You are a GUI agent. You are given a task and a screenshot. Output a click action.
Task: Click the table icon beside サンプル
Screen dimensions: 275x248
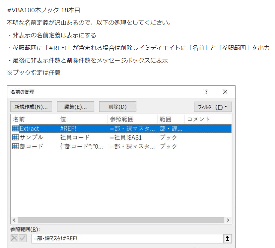tap(16, 137)
